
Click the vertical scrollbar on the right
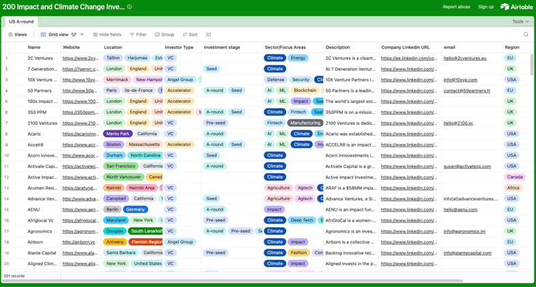[x=532, y=65]
